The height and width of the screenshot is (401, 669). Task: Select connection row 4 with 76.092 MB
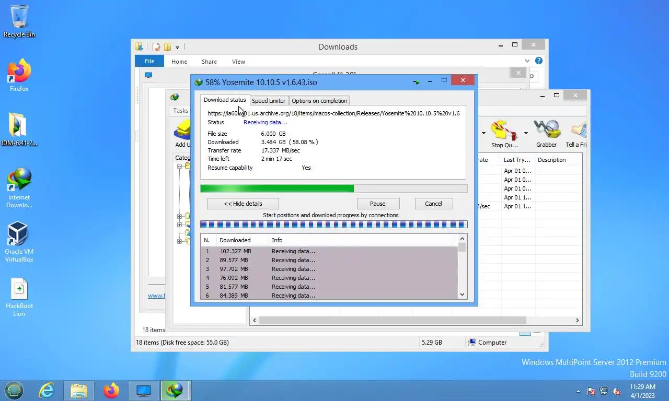329,278
